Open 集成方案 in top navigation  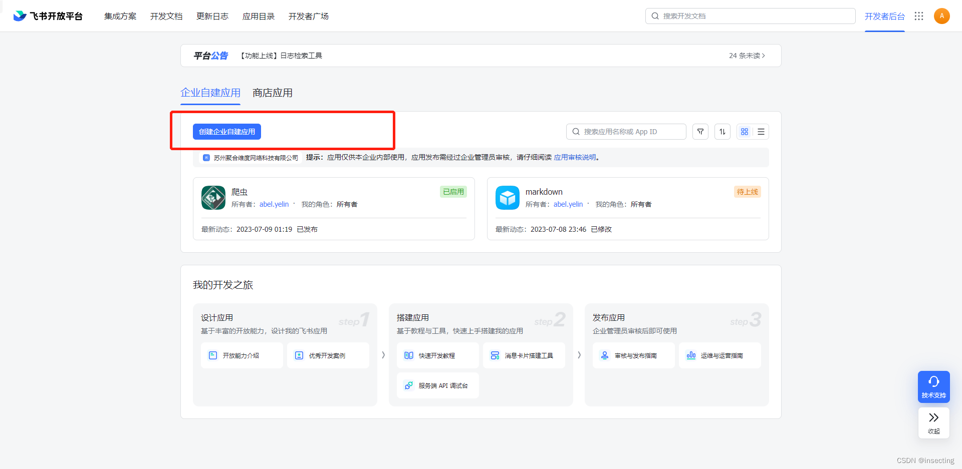click(x=120, y=16)
